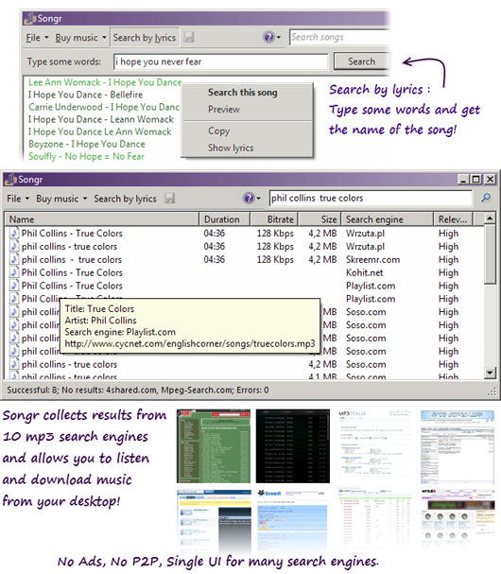Select 'I Hope You Dance - Bellefire' result
501x574 pixels.
click(x=86, y=95)
